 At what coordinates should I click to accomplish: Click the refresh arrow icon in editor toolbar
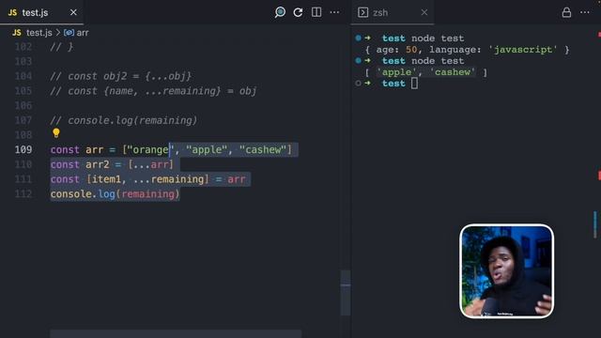coord(298,12)
